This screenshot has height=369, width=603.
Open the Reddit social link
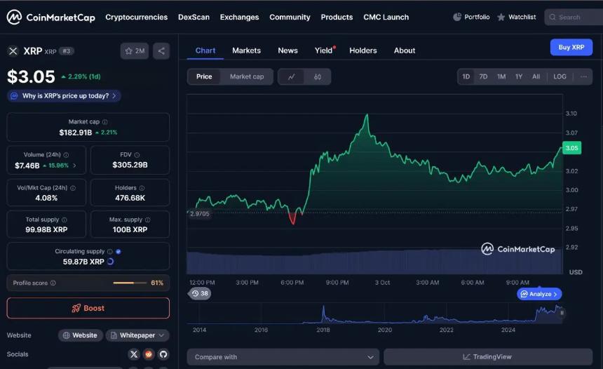(149, 354)
